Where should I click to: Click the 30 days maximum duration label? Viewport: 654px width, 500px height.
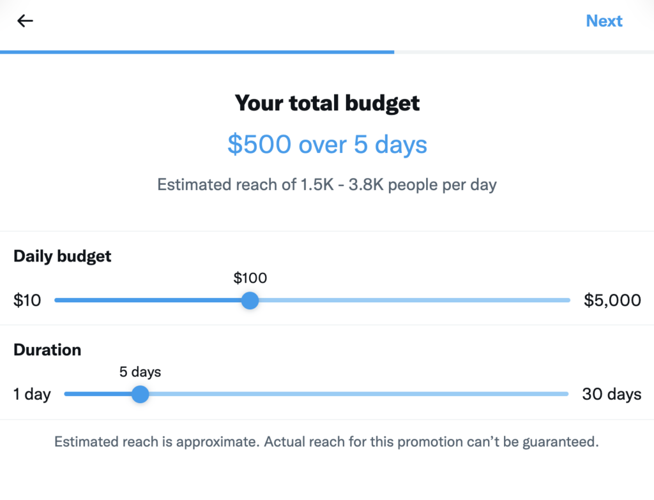tap(611, 394)
